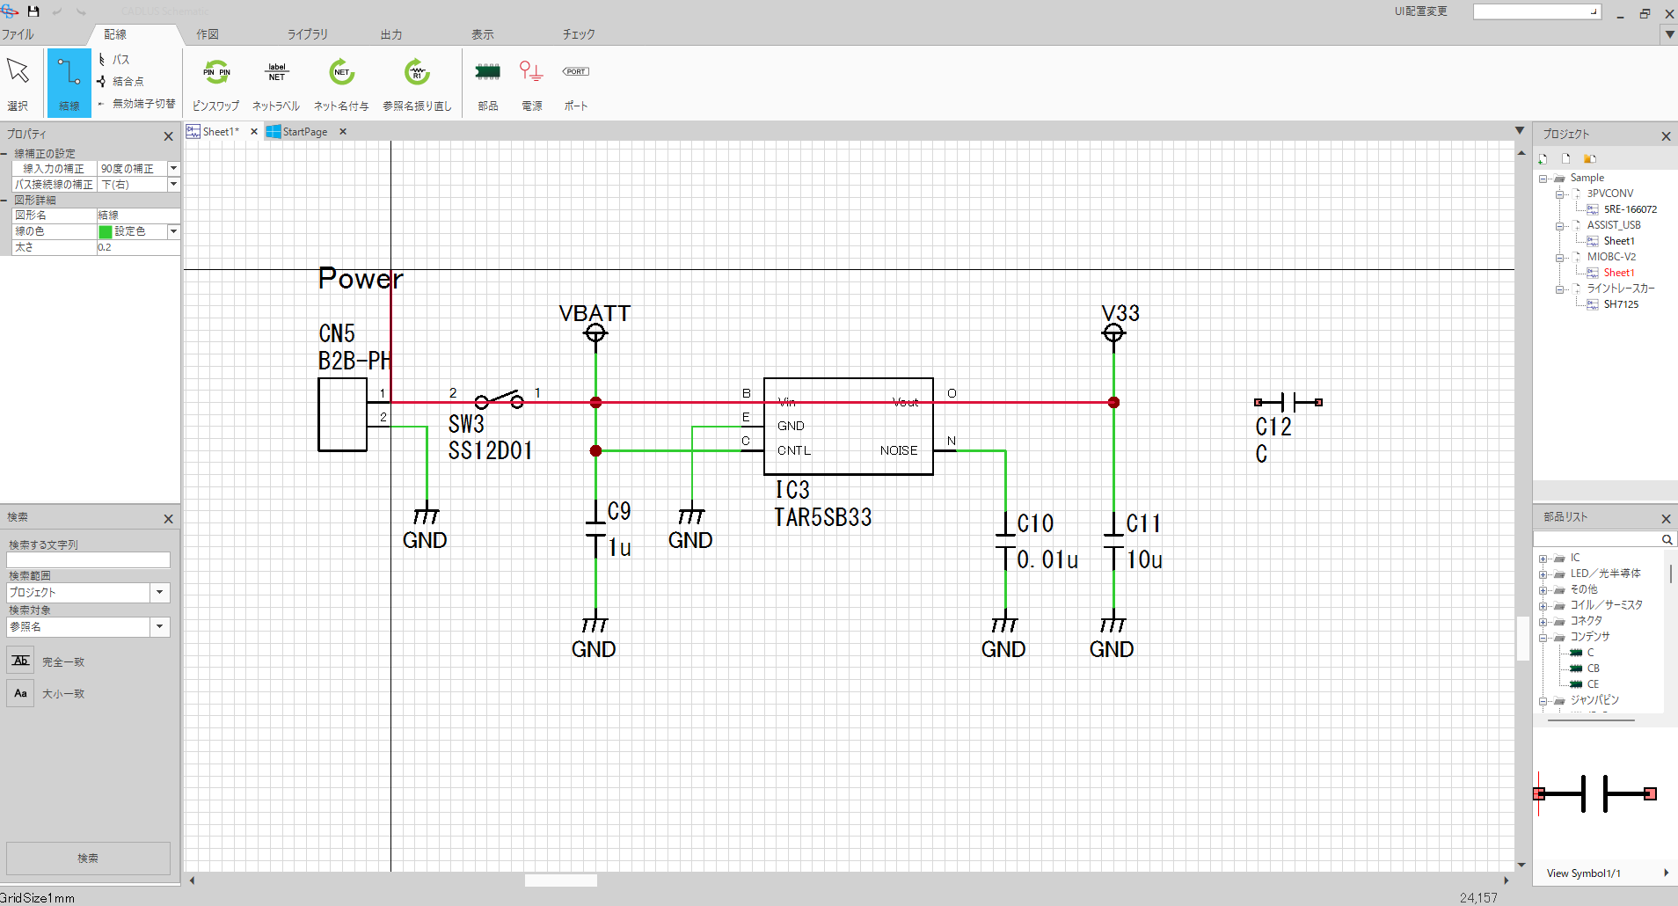Select SH7125 sheet in project tree
Viewport: 1678px width, 906px height.
pyautogui.click(x=1621, y=304)
